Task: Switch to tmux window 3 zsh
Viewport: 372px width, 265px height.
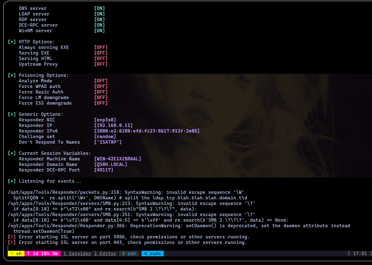Action: (129, 254)
